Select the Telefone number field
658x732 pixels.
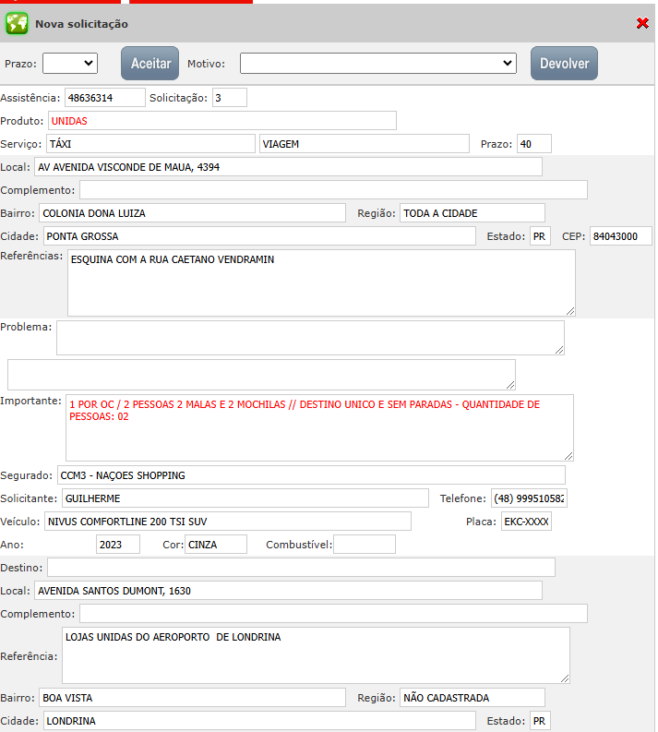pyautogui.click(x=529, y=498)
